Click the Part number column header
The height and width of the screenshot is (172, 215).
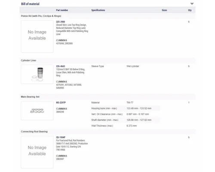pos(62,10)
